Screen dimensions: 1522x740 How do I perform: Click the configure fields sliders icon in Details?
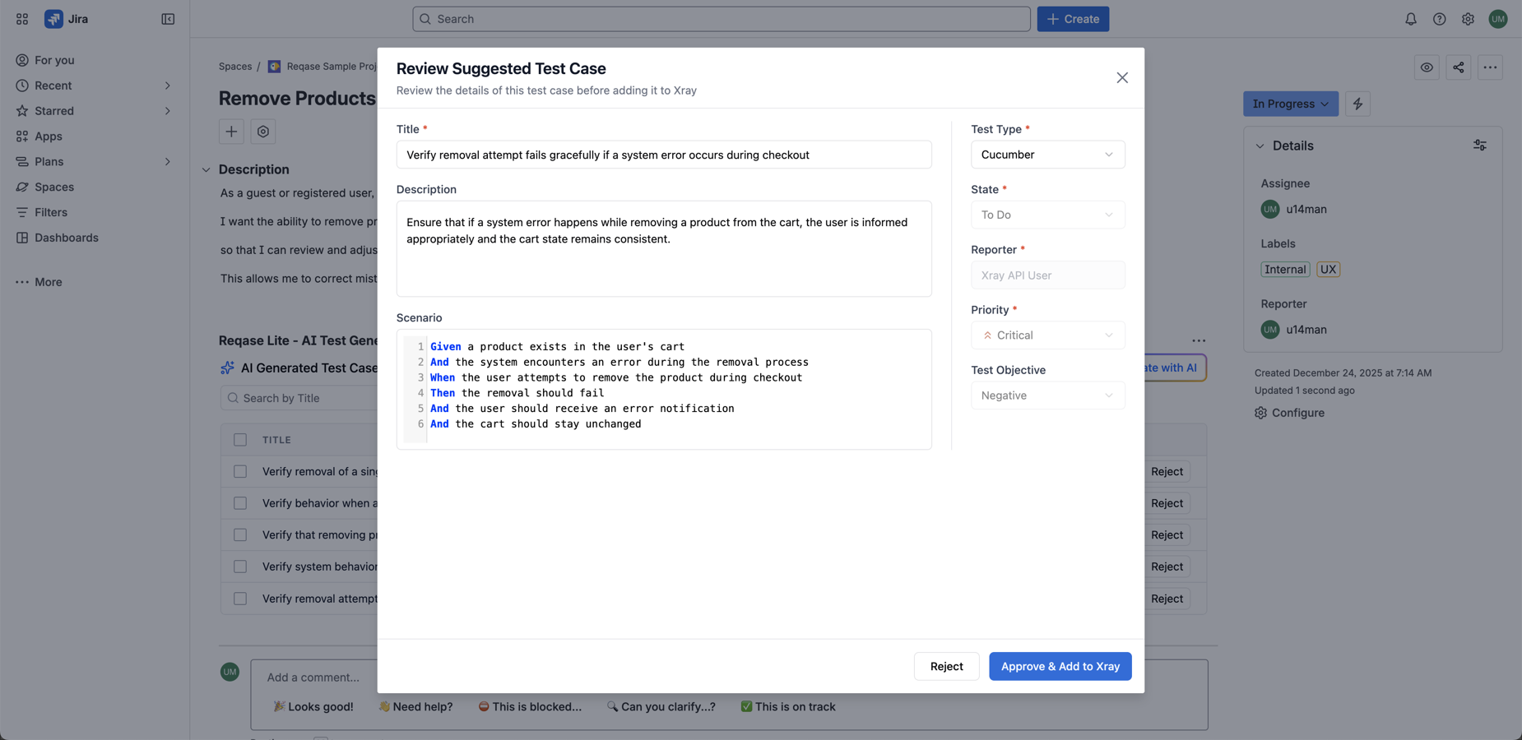point(1479,145)
